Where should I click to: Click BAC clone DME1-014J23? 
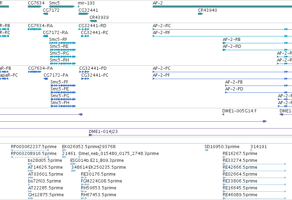[x=103, y=132]
